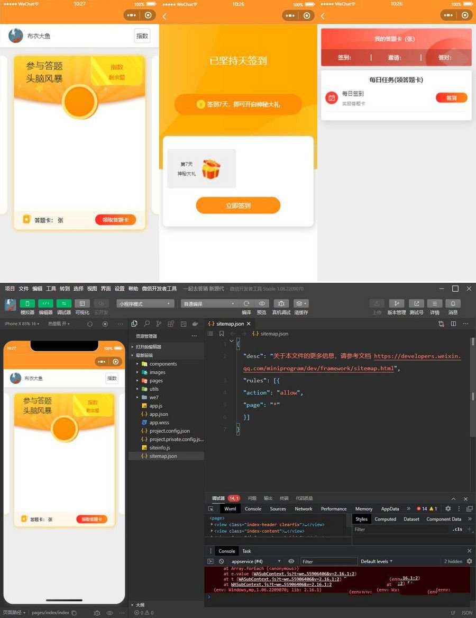This screenshot has height=618, width=476.
Task: Open the 设置 menu in the menu bar
Action: tap(120, 289)
